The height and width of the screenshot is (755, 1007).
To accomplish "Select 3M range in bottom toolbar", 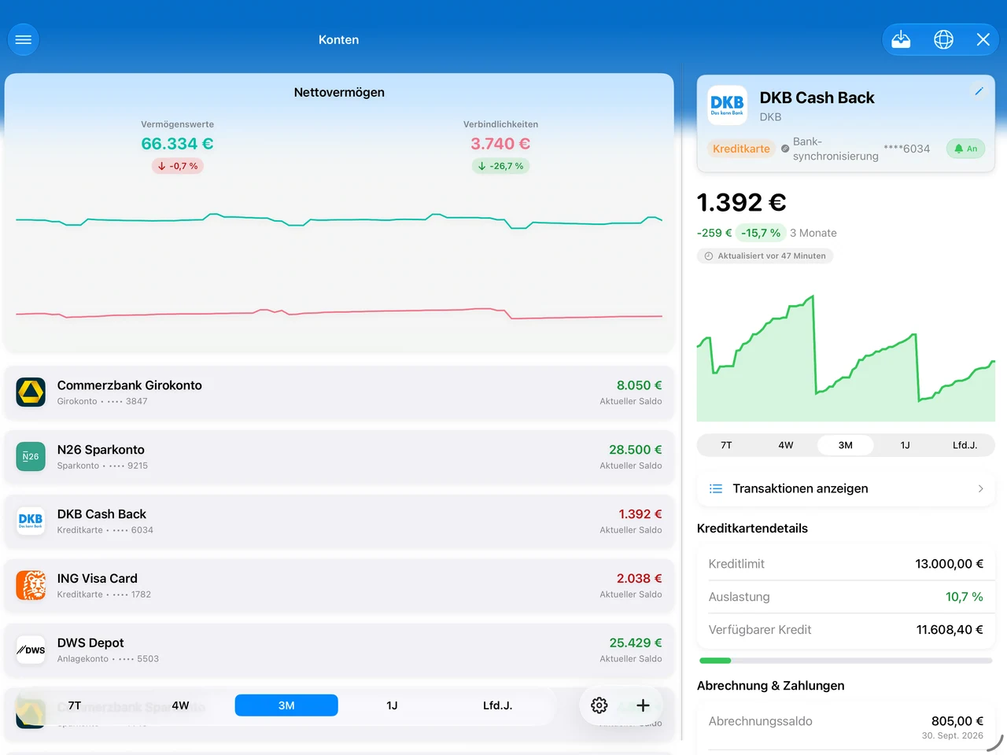I will [x=286, y=705].
